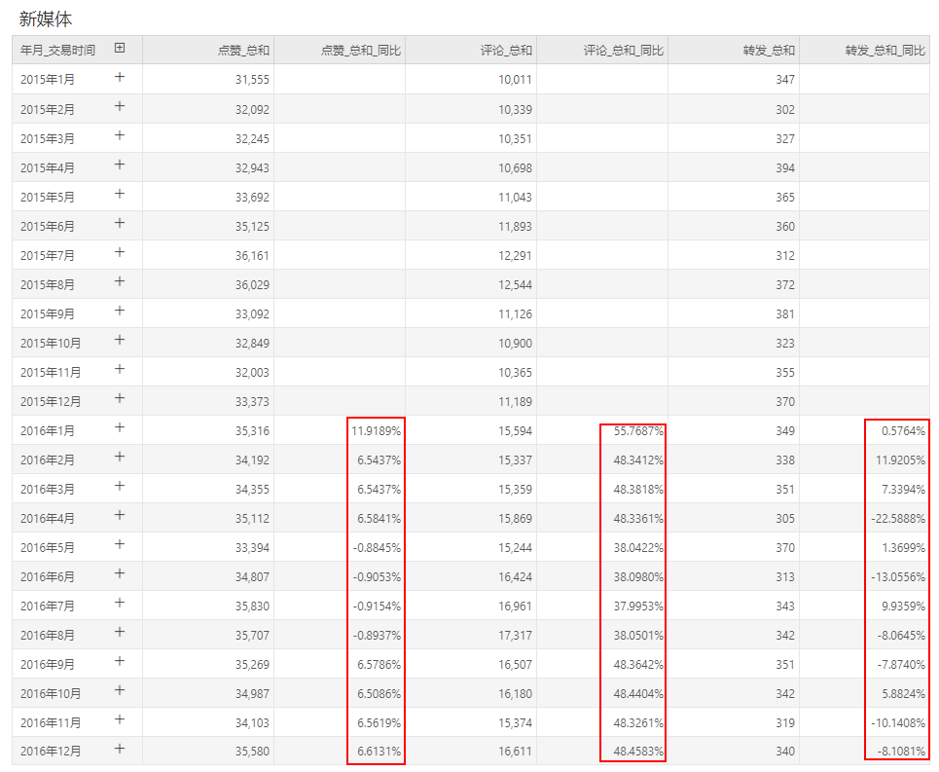Expand the 2016年10月 row

pyautogui.click(x=120, y=690)
